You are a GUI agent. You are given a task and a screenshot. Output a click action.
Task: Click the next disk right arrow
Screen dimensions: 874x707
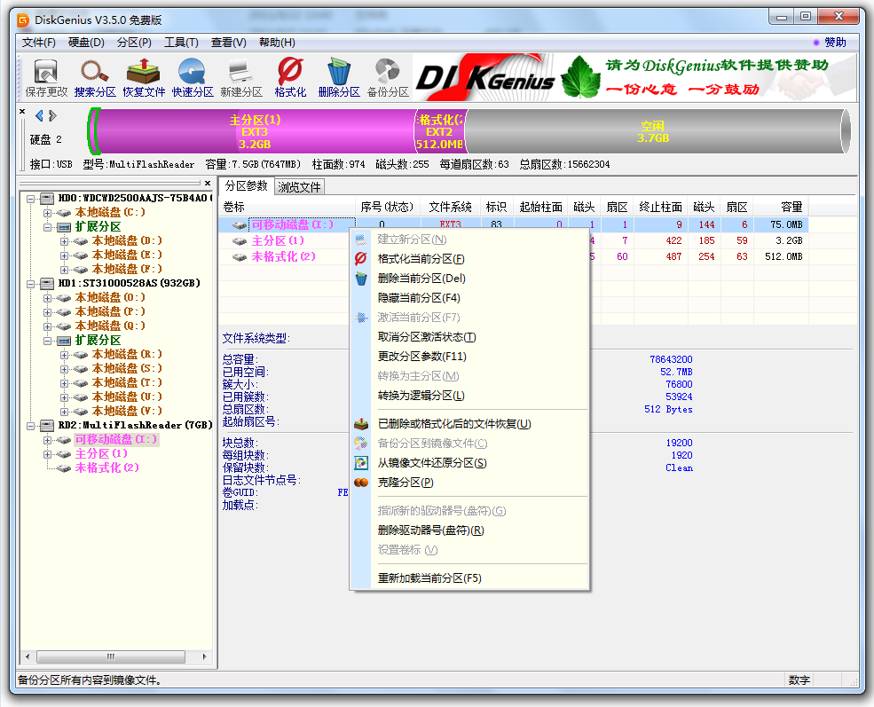coord(52,115)
